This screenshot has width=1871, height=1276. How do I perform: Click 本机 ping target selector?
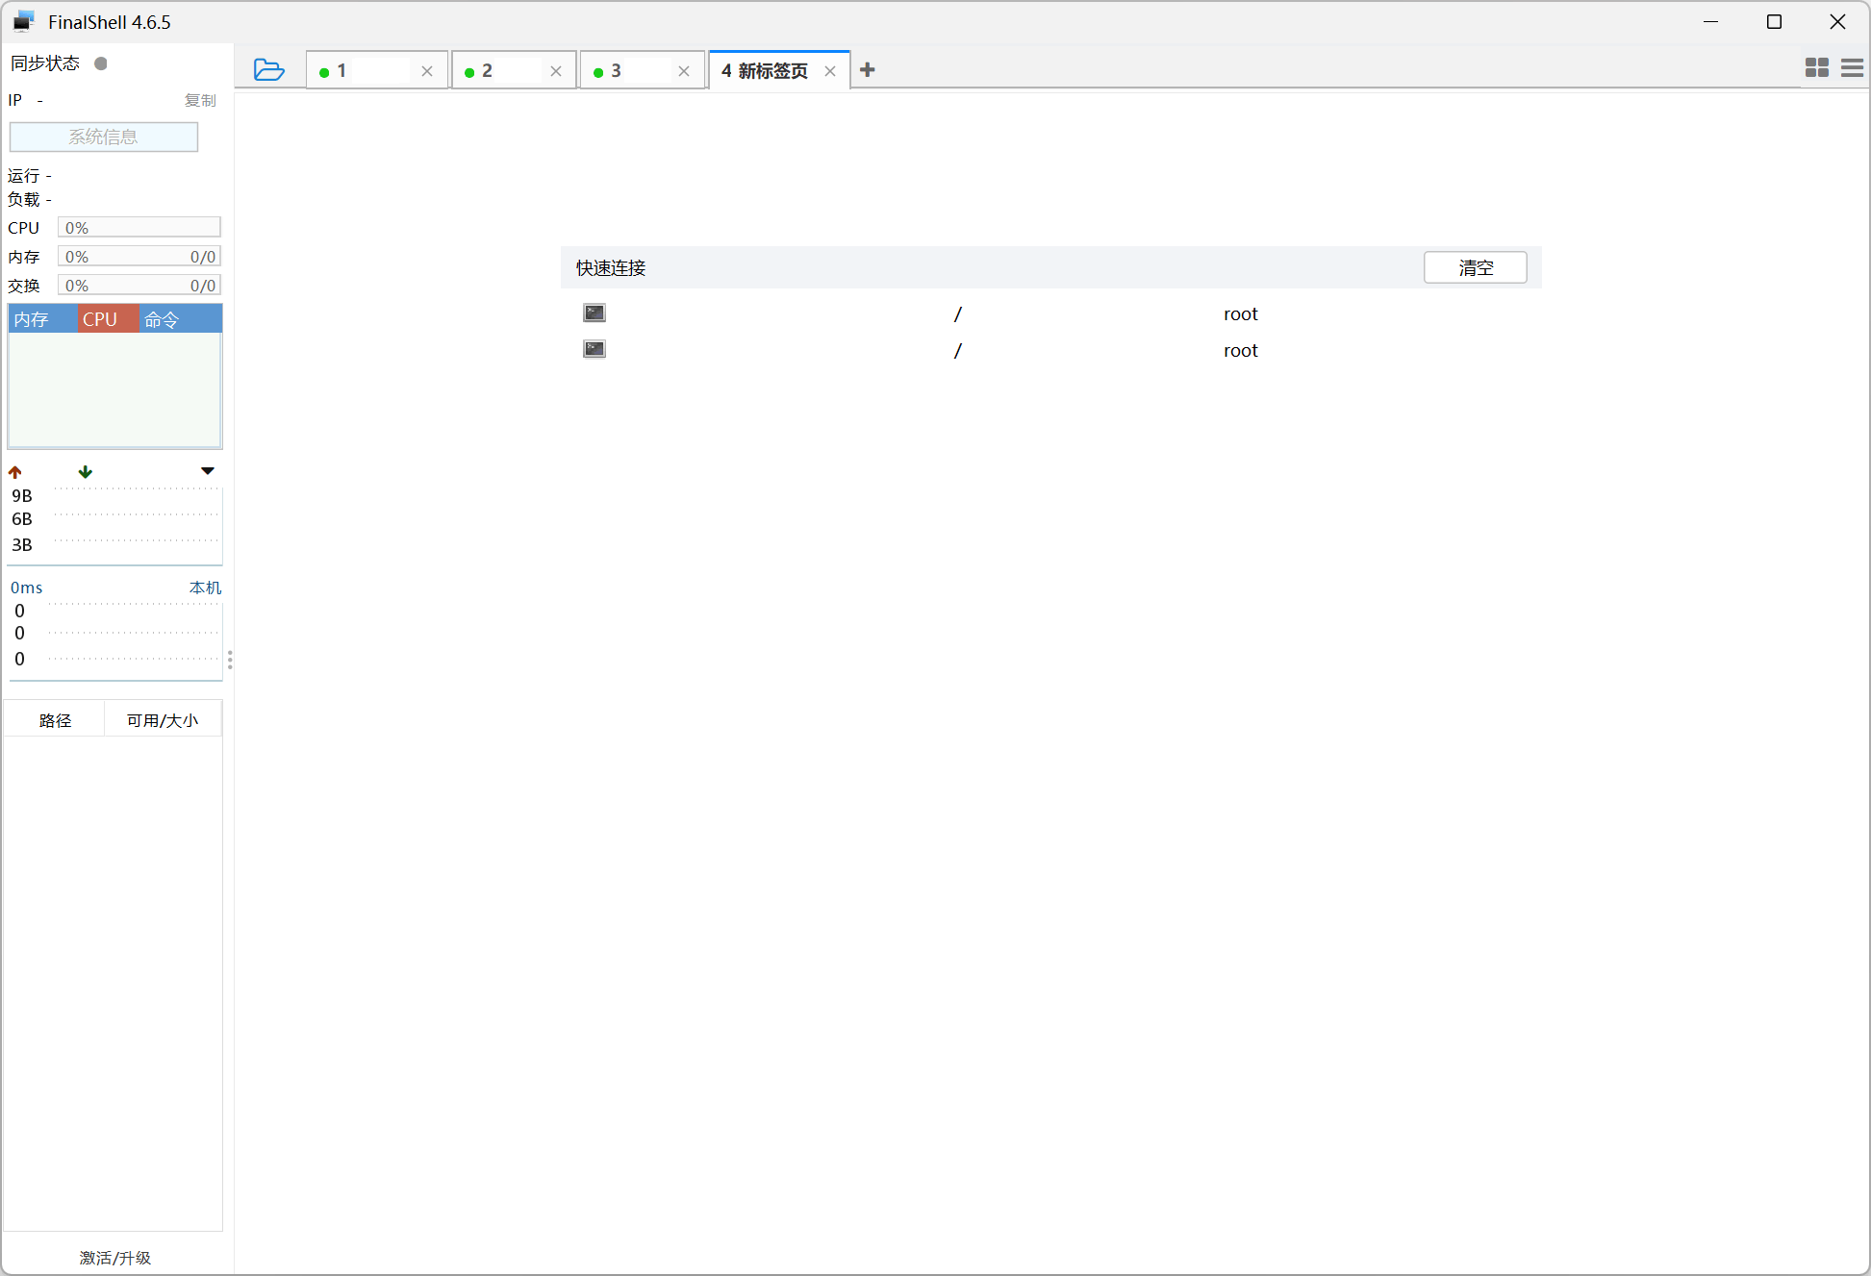pyautogui.click(x=205, y=588)
